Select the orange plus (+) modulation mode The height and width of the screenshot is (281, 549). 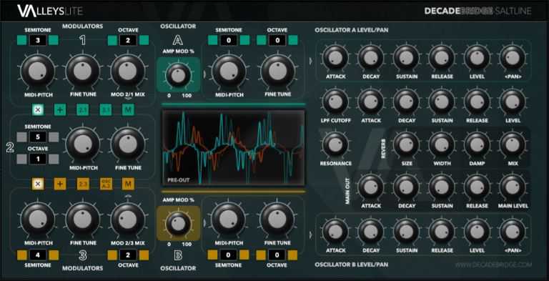[60, 184]
